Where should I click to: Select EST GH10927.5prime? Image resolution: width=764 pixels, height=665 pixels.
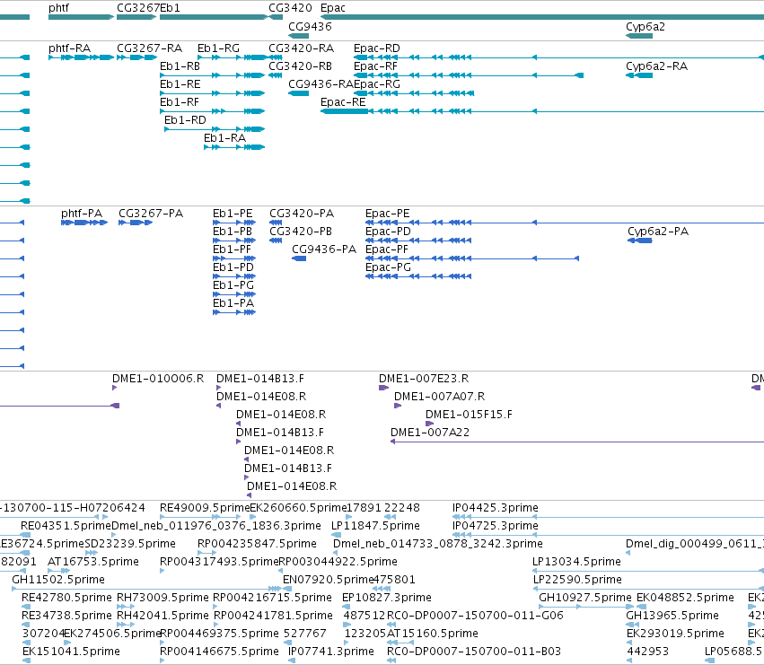586,607
